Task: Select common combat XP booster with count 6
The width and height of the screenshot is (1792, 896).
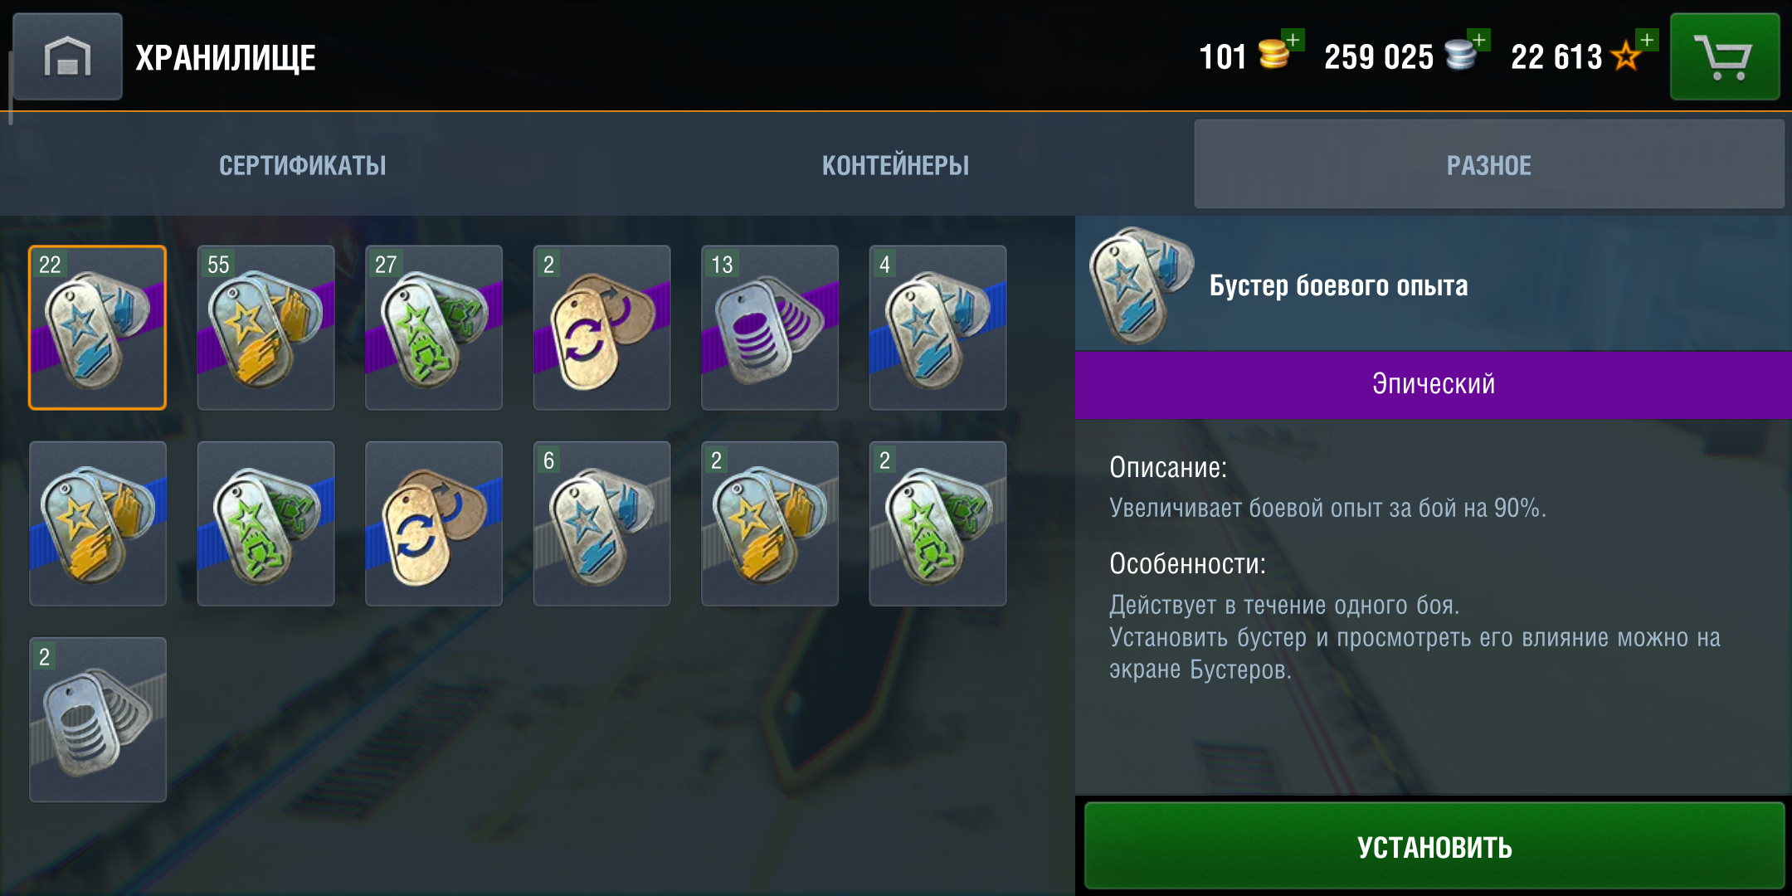Action: tap(601, 523)
